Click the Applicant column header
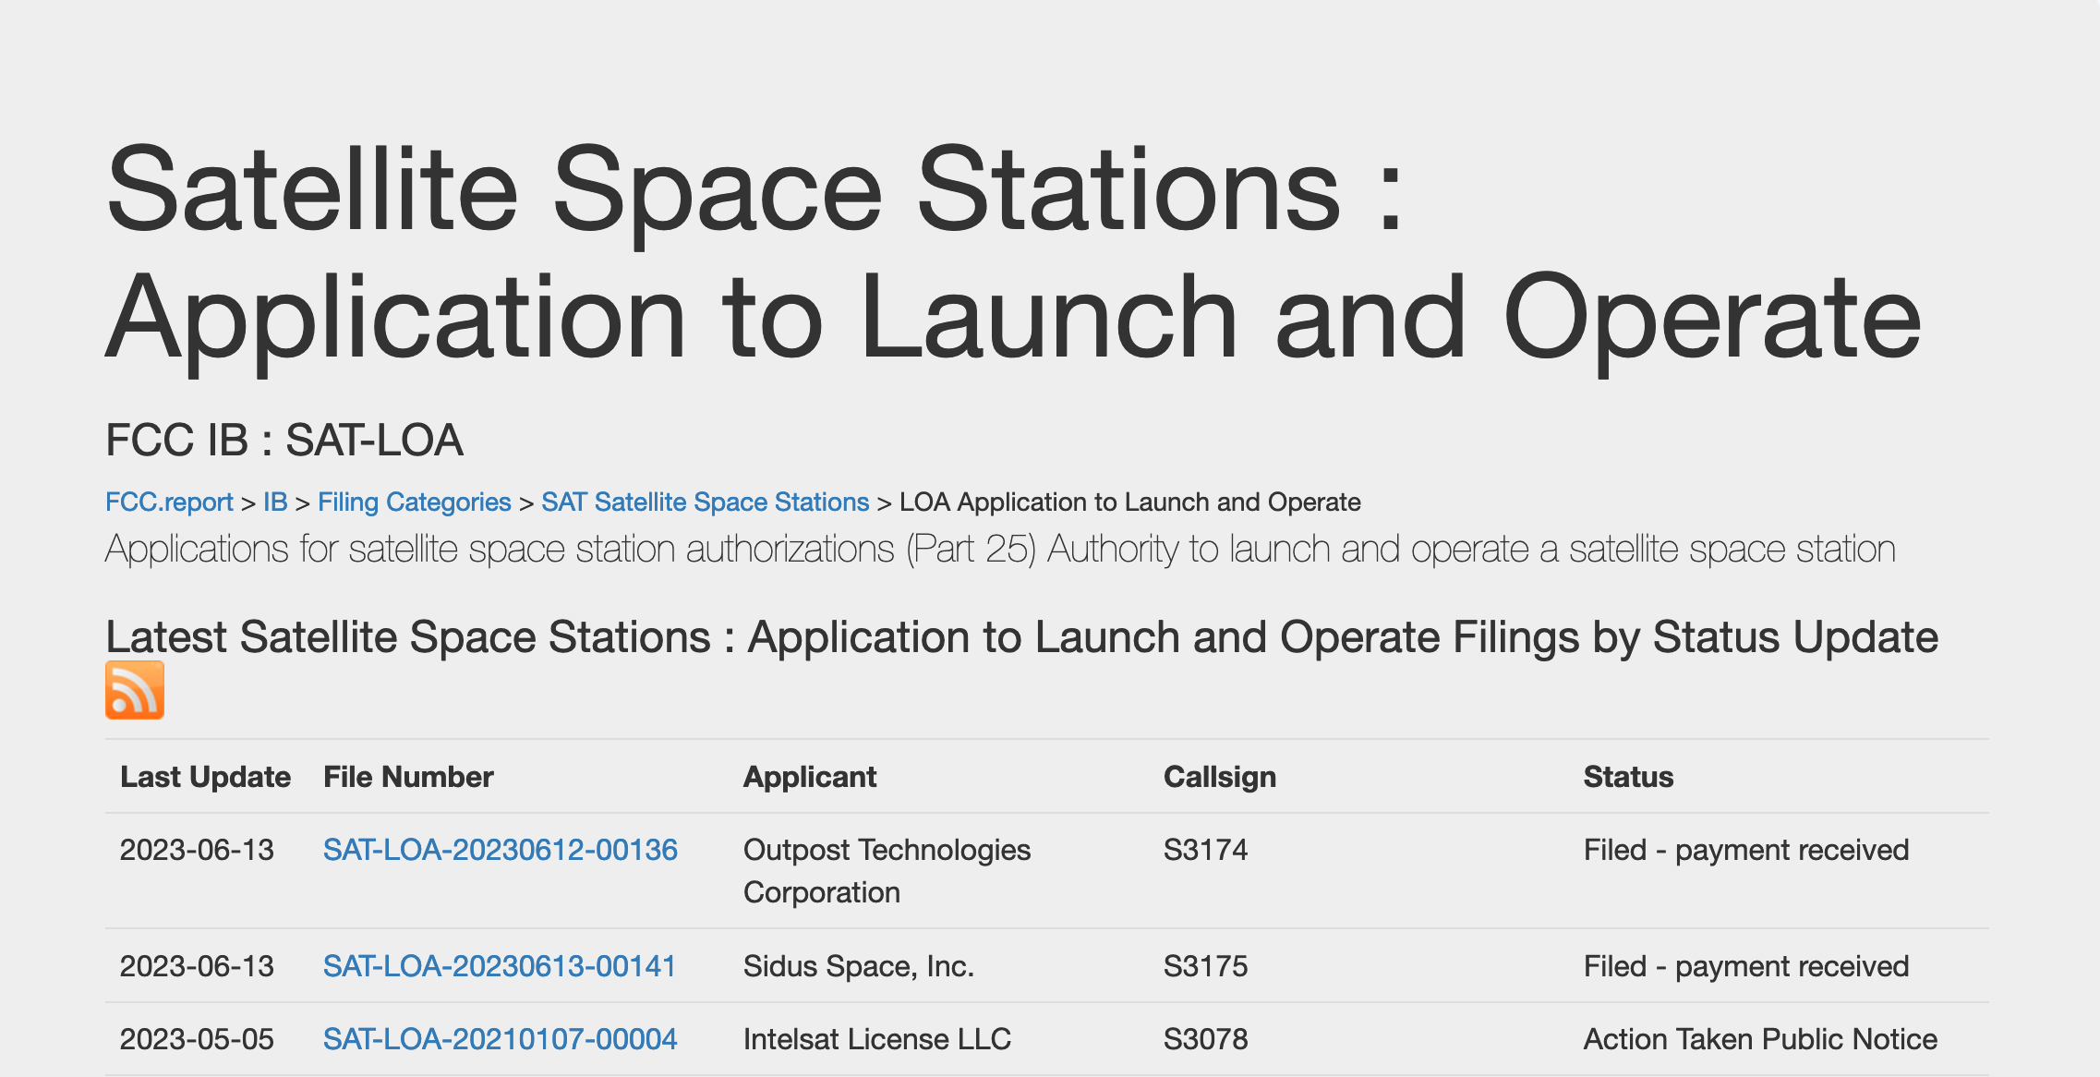 coord(810,777)
